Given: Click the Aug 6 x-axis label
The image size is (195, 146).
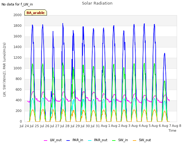Looking at the screenshot, I should (x=156, y=126).
